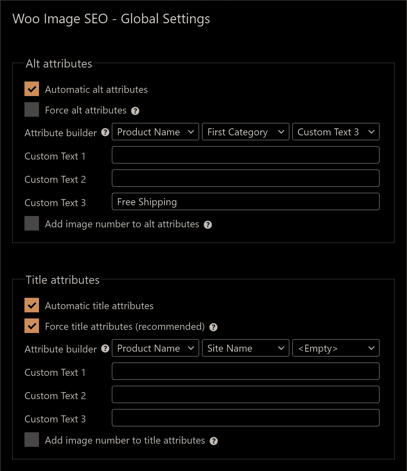The width and height of the screenshot is (407, 471).
Task: Expand the Site Name dropdown
Action: [x=245, y=348]
